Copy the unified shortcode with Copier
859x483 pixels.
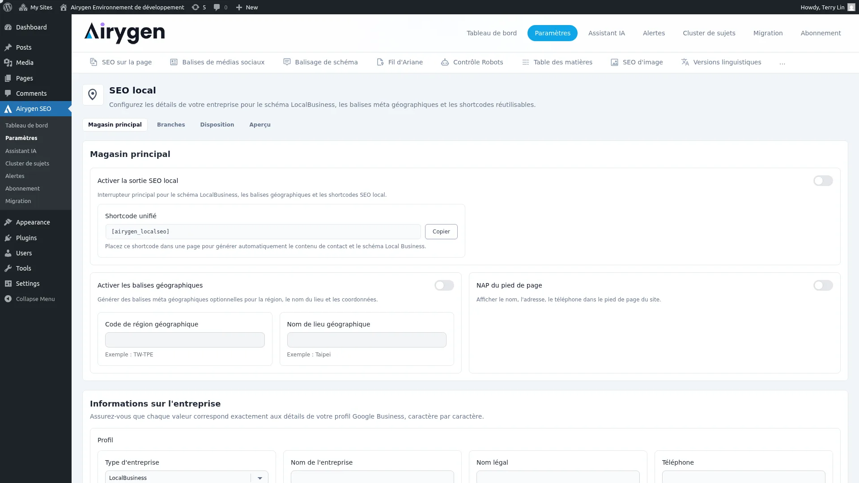coord(441,232)
